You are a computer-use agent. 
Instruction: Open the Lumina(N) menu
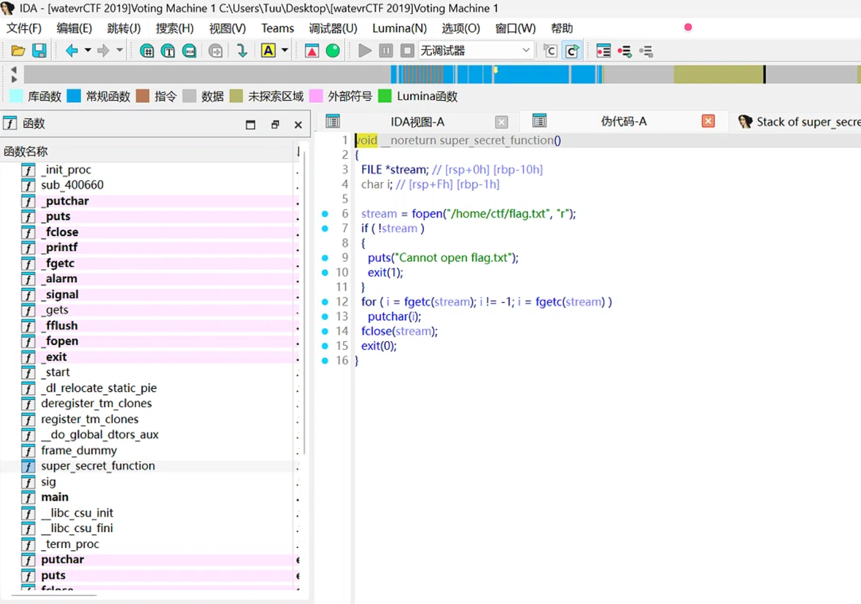click(x=399, y=28)
